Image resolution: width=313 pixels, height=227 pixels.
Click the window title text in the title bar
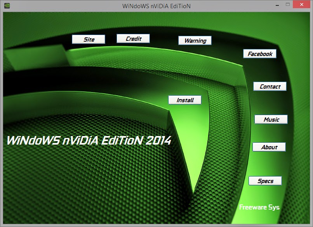[x=156, y=6]
